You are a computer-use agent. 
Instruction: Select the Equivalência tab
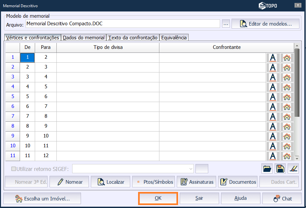point(174,38)
